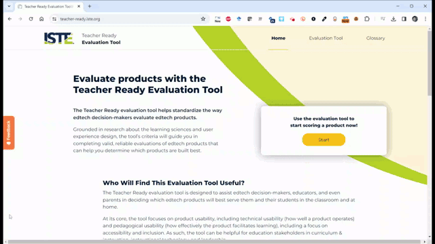
Task: View site information icon in address bar
Action: tap(54, 19)
